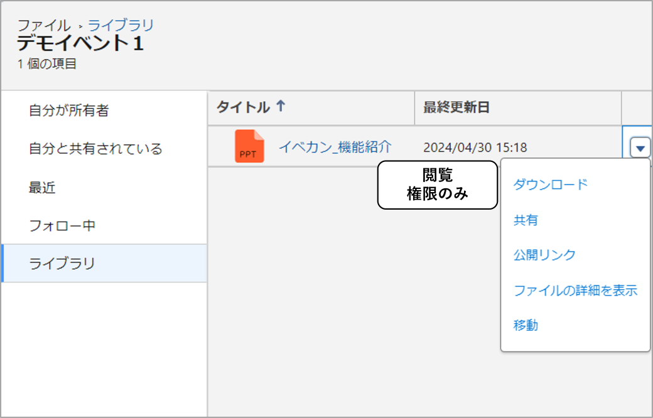This screenshot has width=653, height=418.
Task: Choose 共有 in the dropdown menu
Action: (x=526, y=220)
